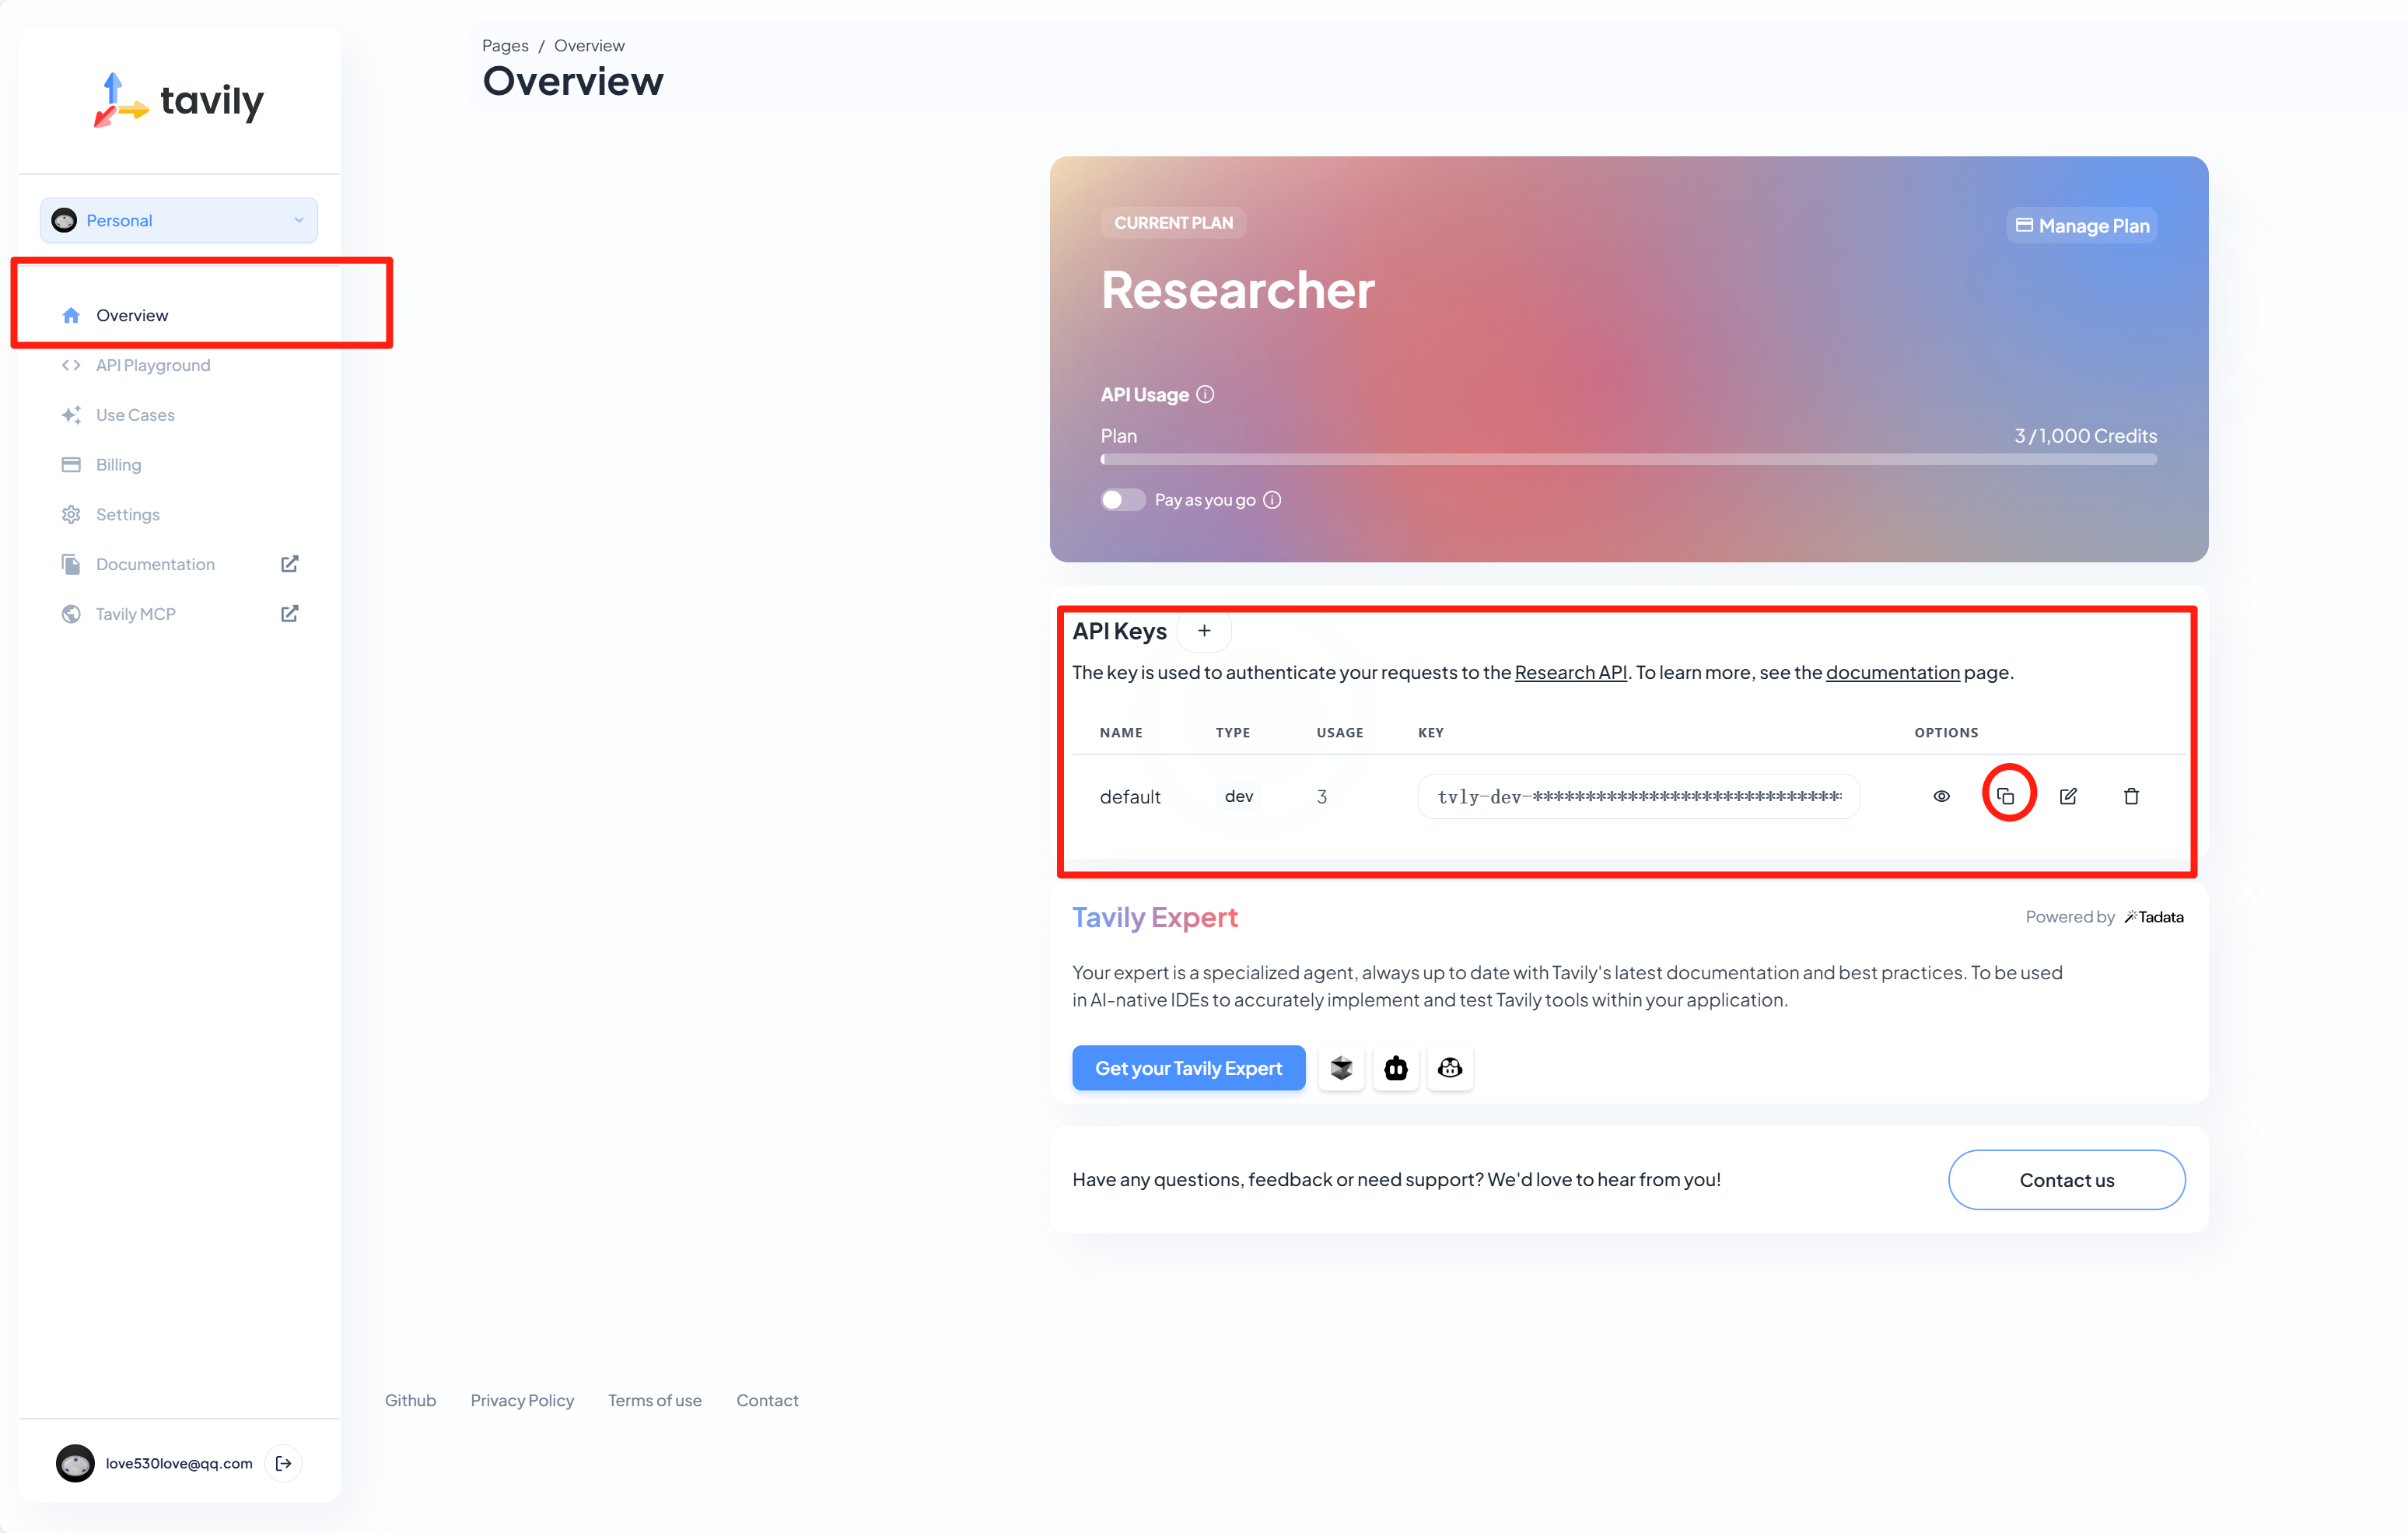Copy the default API key

coord(2006,796)
